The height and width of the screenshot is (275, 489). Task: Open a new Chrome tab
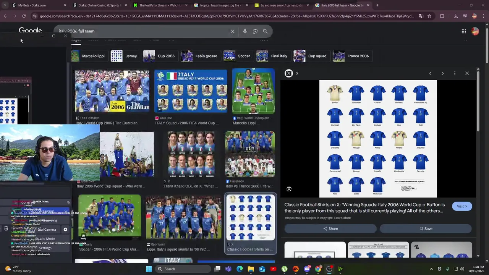[x=377, y=5]
